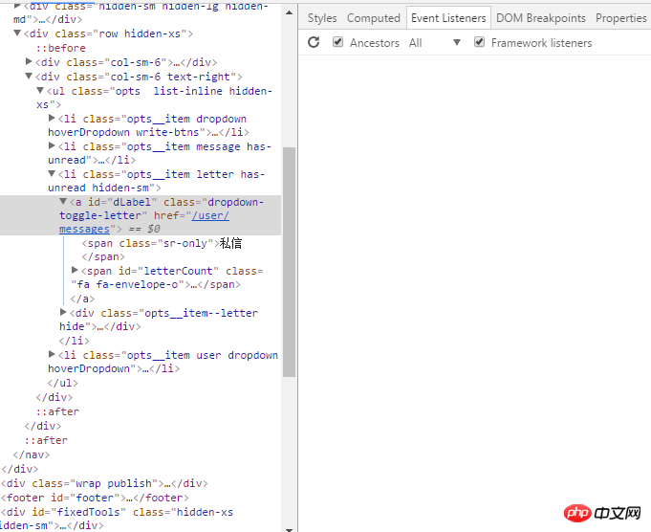This screenshot has width=651, height=532.
Task: Collapse the div row hidden-xs node
Action: coord(17,33)
